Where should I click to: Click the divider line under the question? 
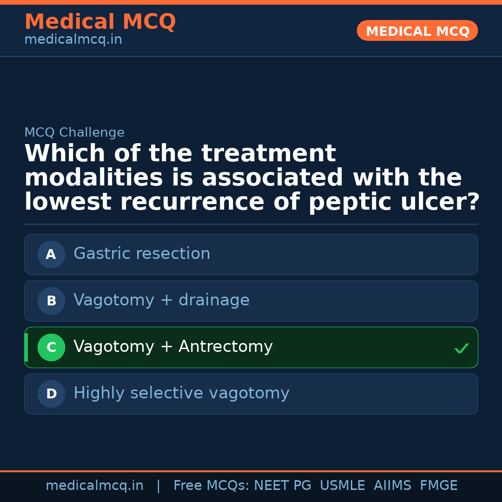pos(251,225)
